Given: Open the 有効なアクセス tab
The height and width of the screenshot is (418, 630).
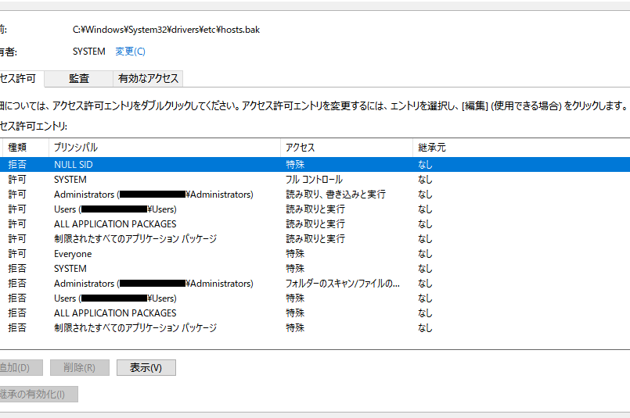Looking at the screenshot, I should point(149,78).
